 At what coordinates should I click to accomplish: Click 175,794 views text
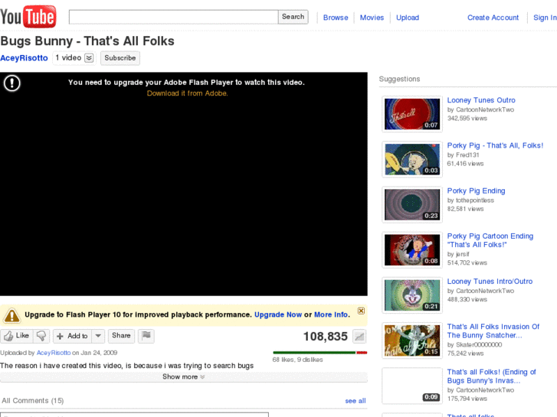tap(467, 399)
